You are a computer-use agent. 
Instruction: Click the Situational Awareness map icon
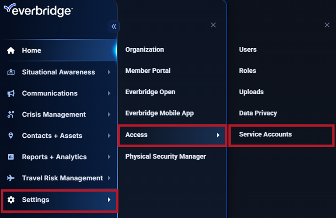pyautogui.click(x=11, y=72)
